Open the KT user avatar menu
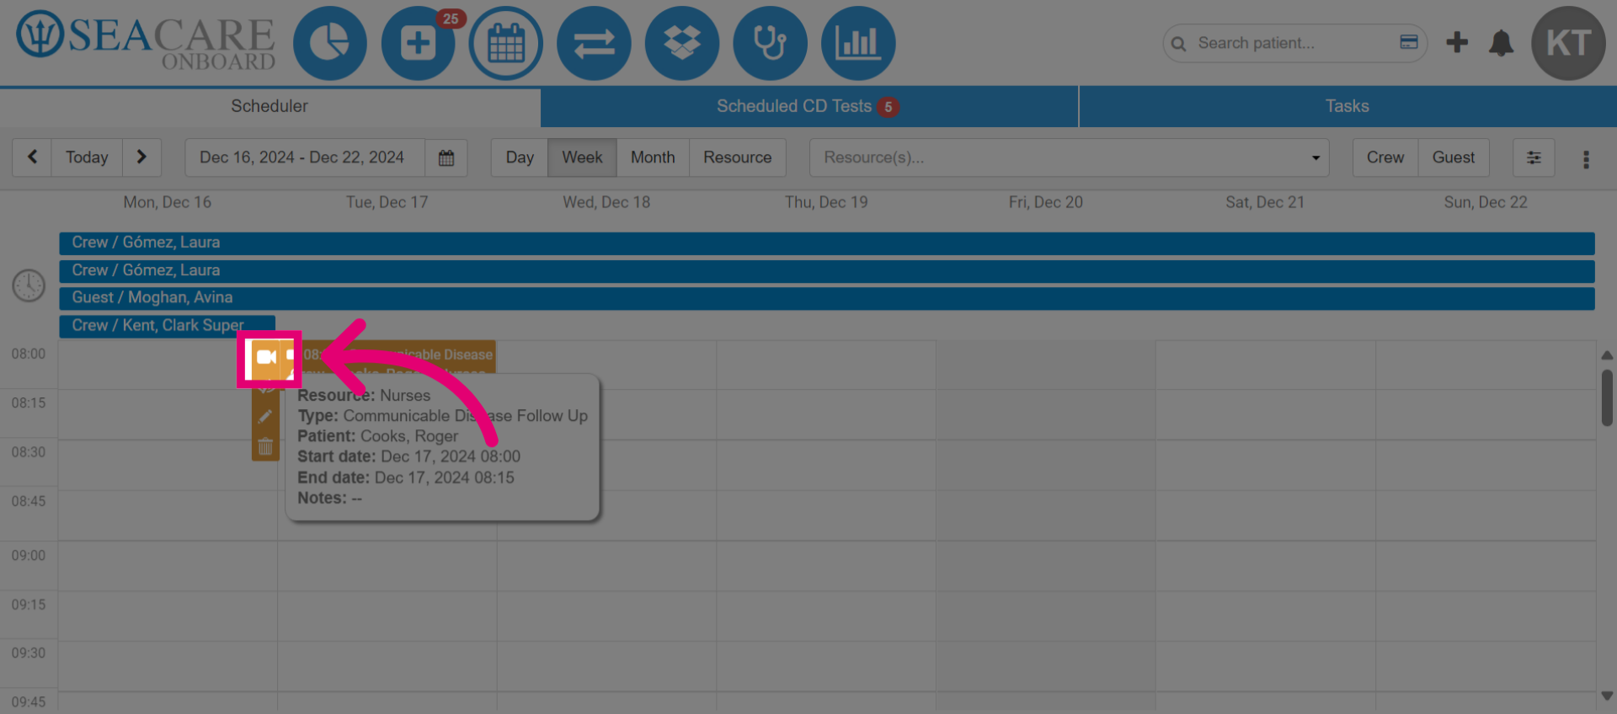Image resolution: width=1617 pixels, height=714 pixels. coord(1568,43)
